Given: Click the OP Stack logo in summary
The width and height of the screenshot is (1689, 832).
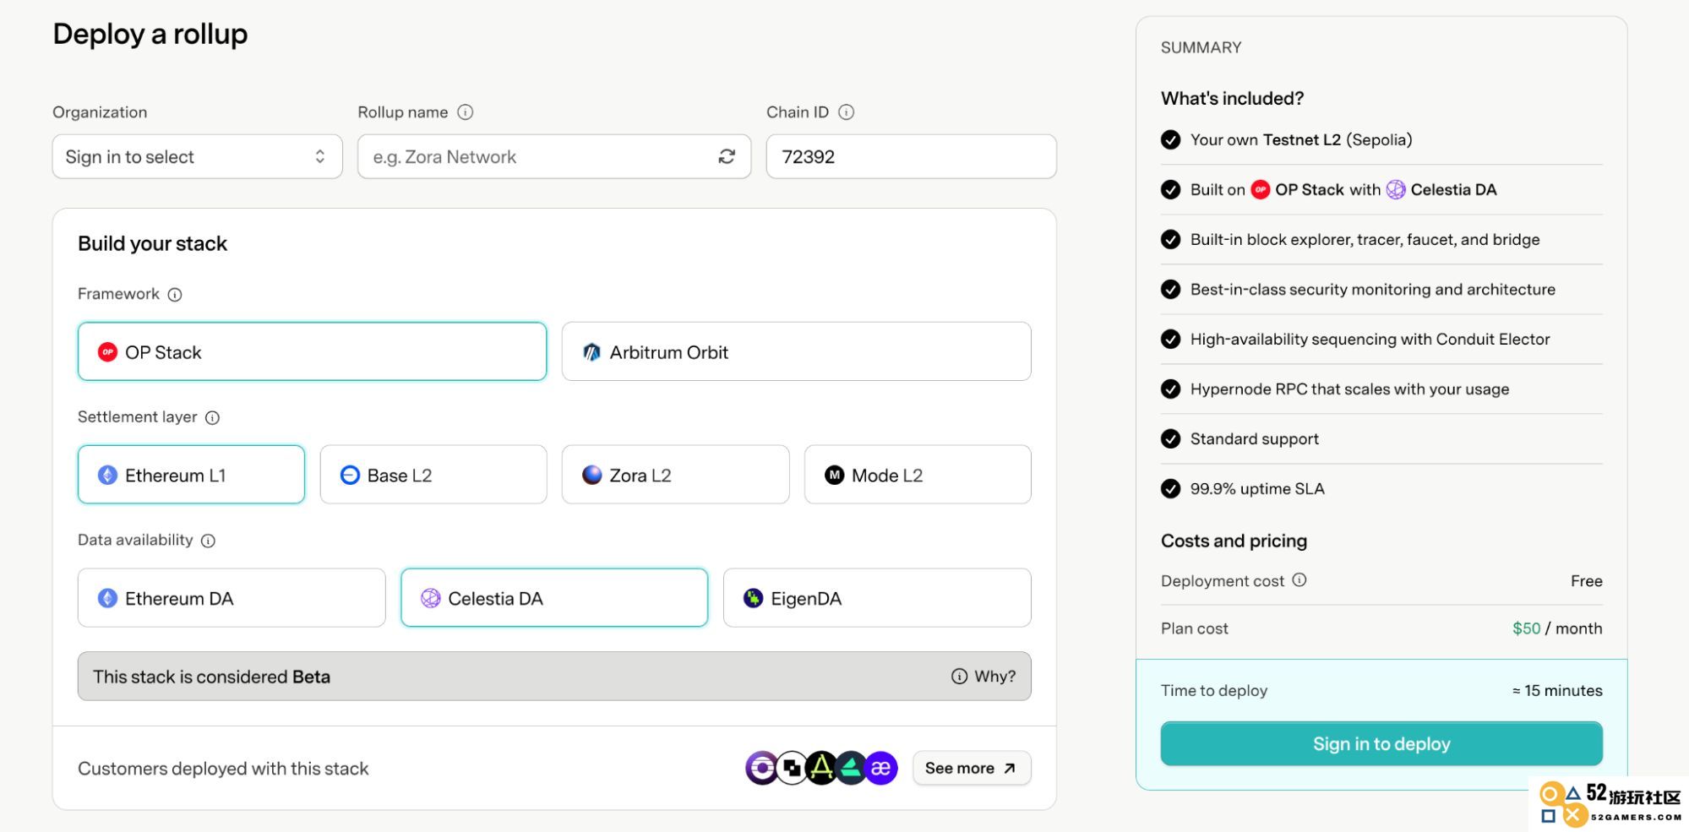Looking at the screenshot, I should click(1260, 189).
